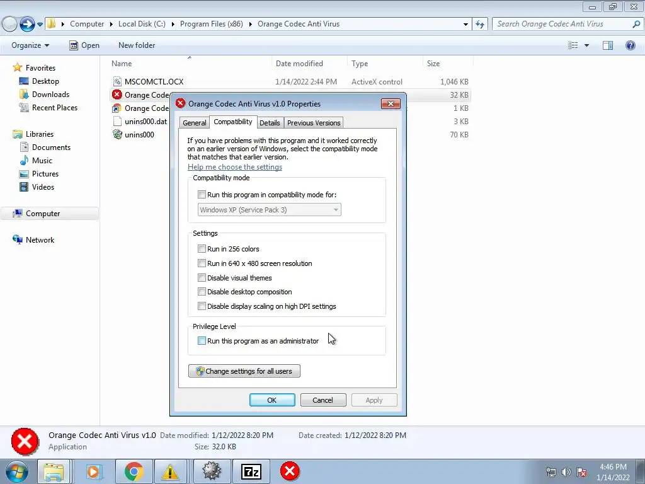Screen dimensions: 645x484
Task: Click the red X Orange Codec taskbar icon
Action: (290, 471)
